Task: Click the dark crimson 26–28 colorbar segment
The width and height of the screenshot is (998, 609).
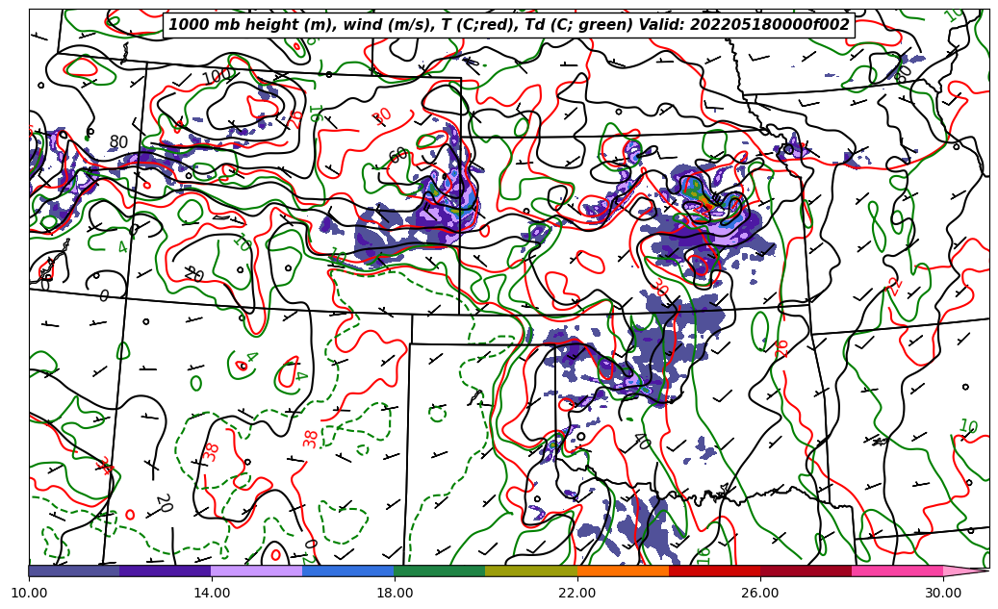Action: click(806, 571)
